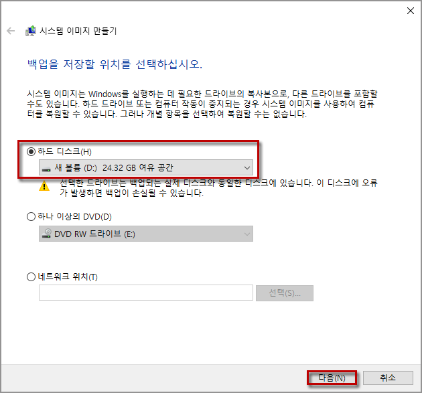
Task: Close the dialog with the X button
Action: [411, 11]
